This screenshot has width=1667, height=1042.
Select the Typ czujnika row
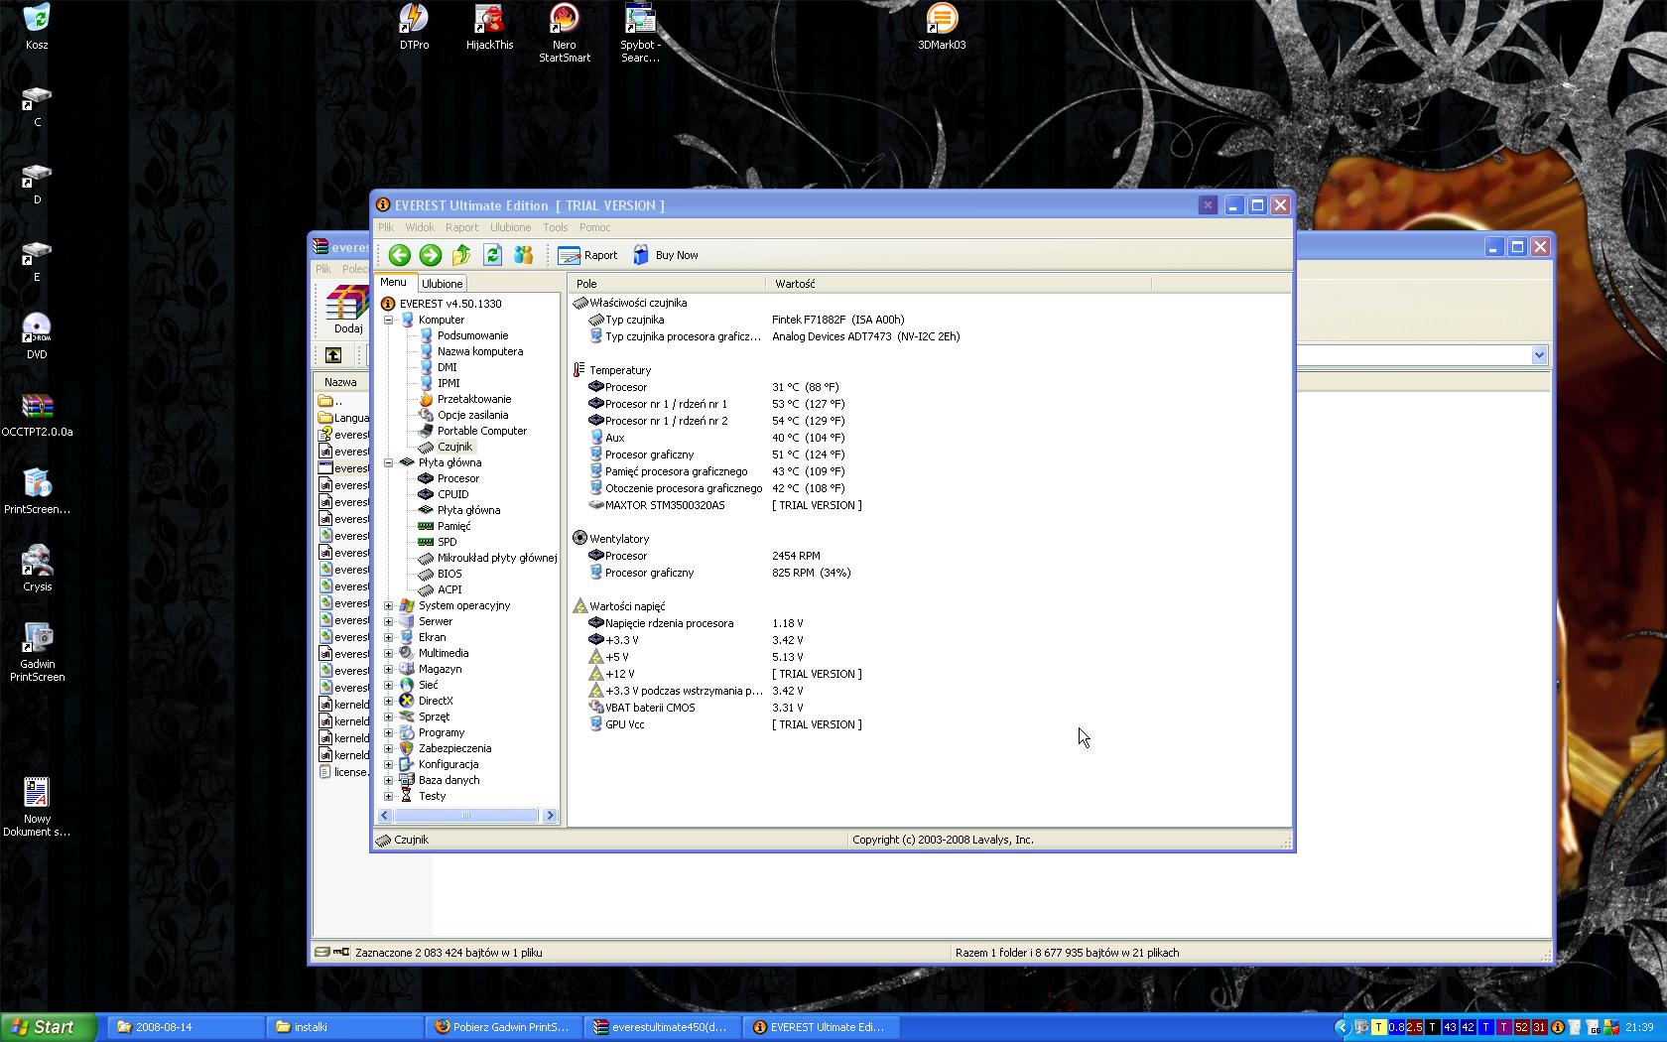click(x=634, y=320)
